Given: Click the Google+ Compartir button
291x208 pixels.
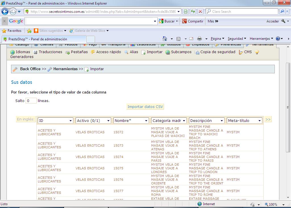Looking at the screenshot, I should coord(193,21).
